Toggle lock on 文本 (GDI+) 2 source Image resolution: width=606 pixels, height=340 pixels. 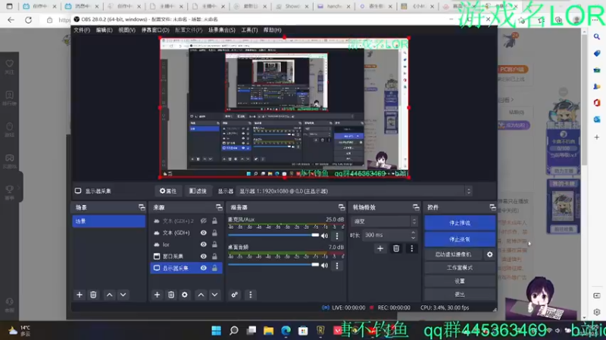point(214,221)
